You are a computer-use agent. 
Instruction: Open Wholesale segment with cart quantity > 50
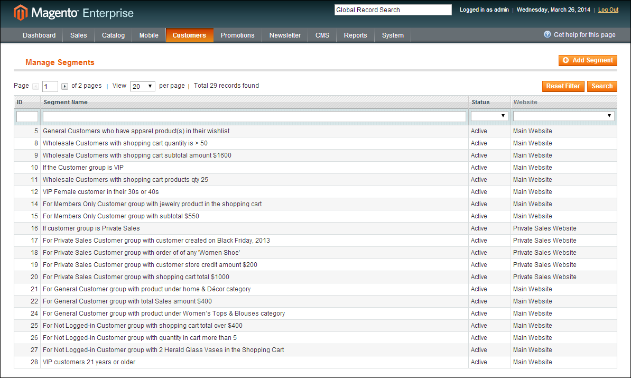315,143
